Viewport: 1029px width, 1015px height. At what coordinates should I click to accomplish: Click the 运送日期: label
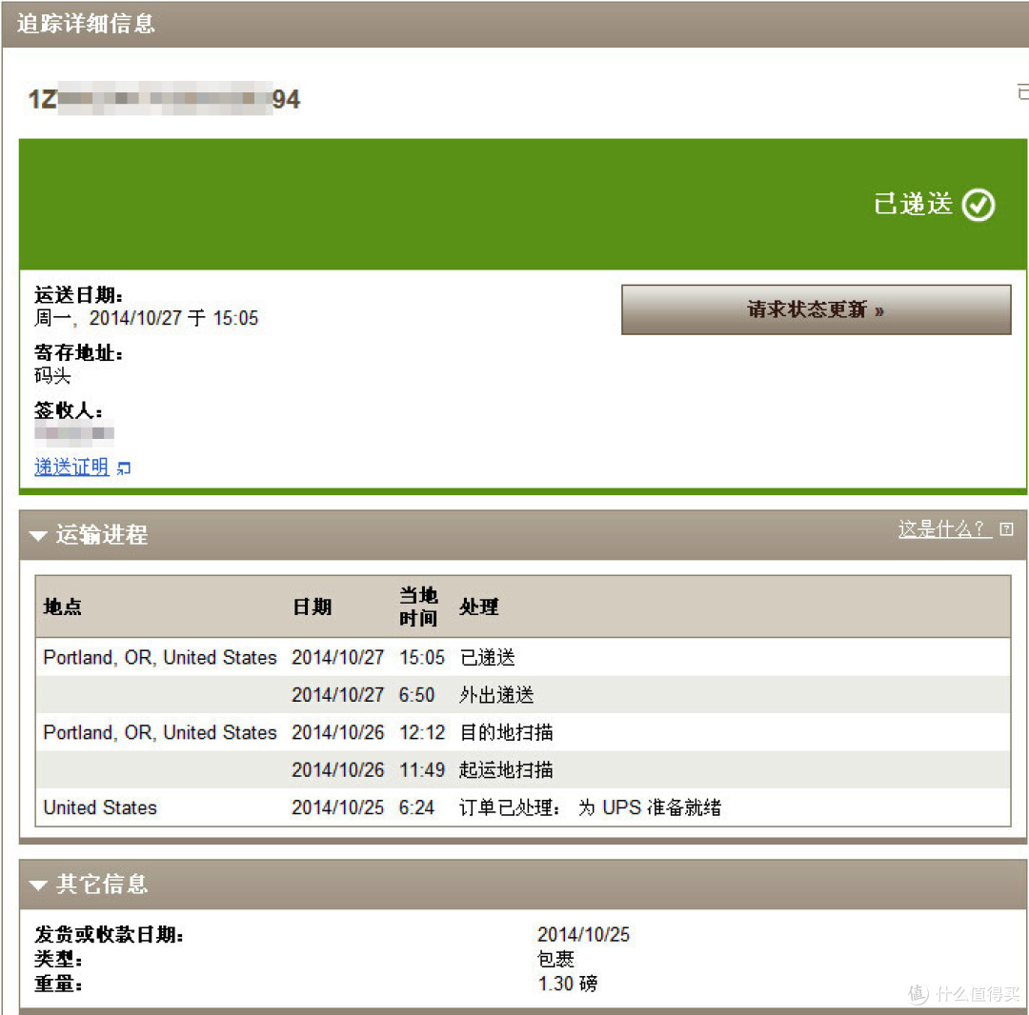tap(78, 294)
